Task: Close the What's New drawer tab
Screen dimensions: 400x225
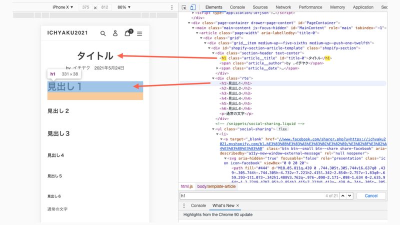Action: tap(237, 205)
